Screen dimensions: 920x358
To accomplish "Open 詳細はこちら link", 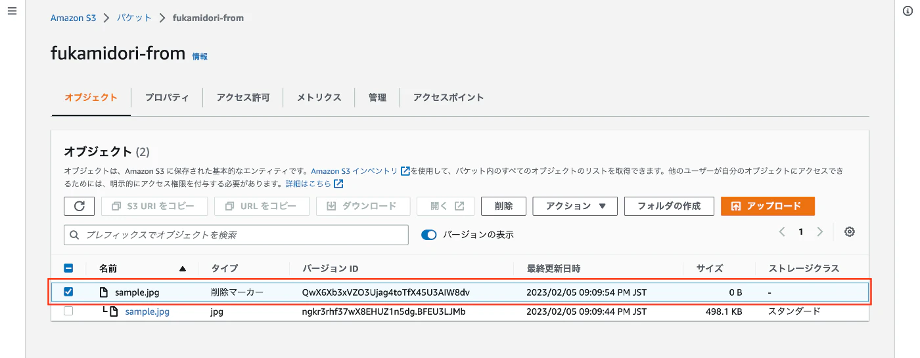I will tap(308, 184).
